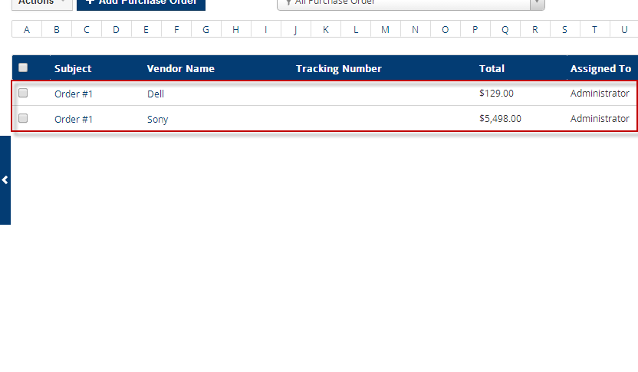Expand the collapsed left sidebar arrow
Image resolution: width=638 pixels, height=372 pixels.
click(5, 180)
